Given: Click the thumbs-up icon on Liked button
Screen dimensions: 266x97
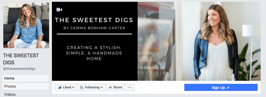Looking at the screenshot, I should [60, 87].
